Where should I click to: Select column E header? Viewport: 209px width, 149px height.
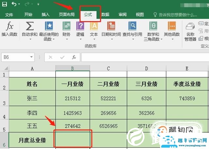tap(187, 68)
